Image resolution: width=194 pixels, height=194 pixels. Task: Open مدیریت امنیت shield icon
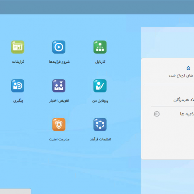pyautogui.click(x=59, y=124)
